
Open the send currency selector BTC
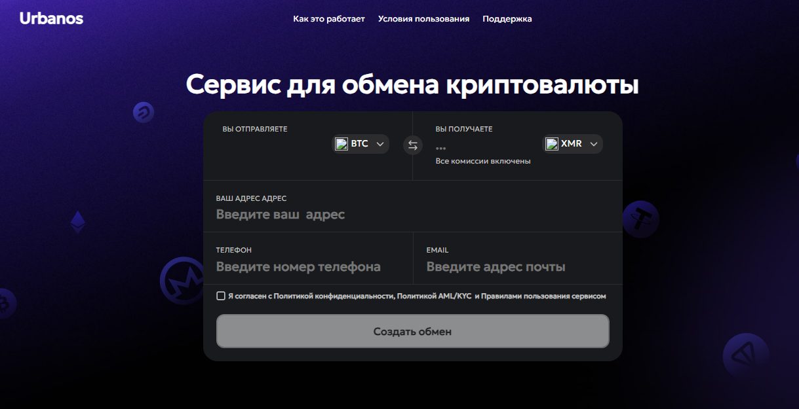pyautogui.click(x=361, y=144)
